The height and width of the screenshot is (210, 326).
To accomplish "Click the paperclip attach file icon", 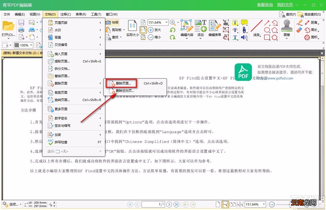I will click(x=244, y=30).
